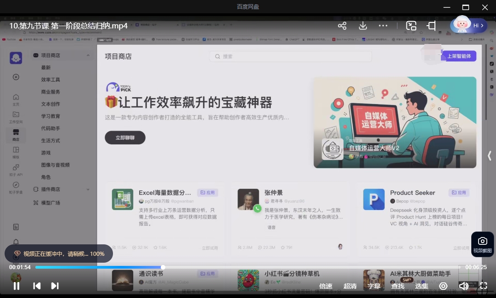Select the 代码助手 category
Screen dimensions: 496x298
pos(51,128)
